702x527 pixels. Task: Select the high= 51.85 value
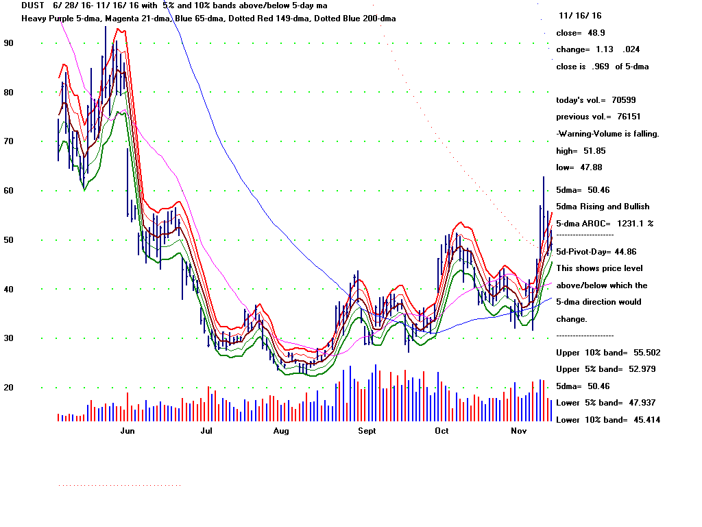pos(581,150)
